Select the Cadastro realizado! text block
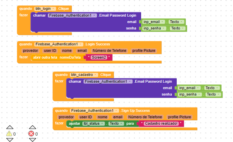The width and height of the screenshot is (233, 142). click(x=161, y=124)
